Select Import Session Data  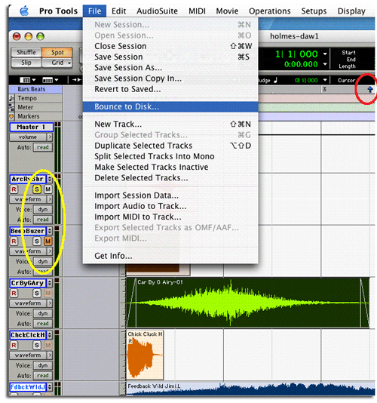170,195
